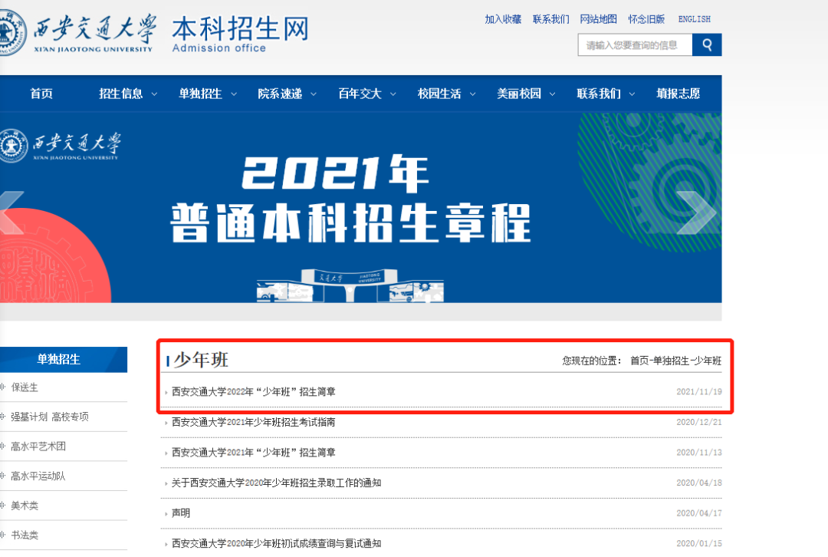Show next banner slide arrow
The width and height of the screenshot is (828, 557).
tap(696, 213)
